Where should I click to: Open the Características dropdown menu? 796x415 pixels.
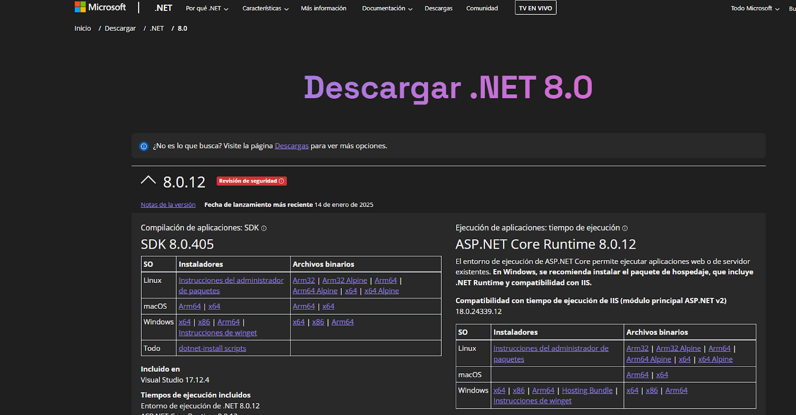pos(265,8)
